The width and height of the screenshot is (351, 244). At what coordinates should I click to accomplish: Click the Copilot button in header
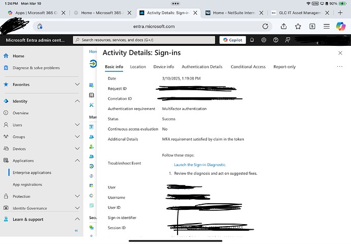[x=232, y=40]
